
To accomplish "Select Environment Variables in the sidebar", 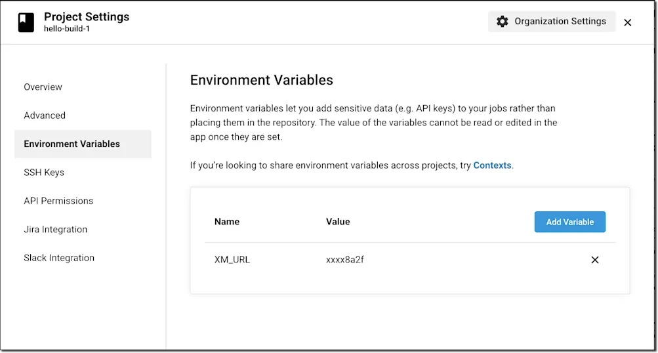I will click(x=72, y=144).
